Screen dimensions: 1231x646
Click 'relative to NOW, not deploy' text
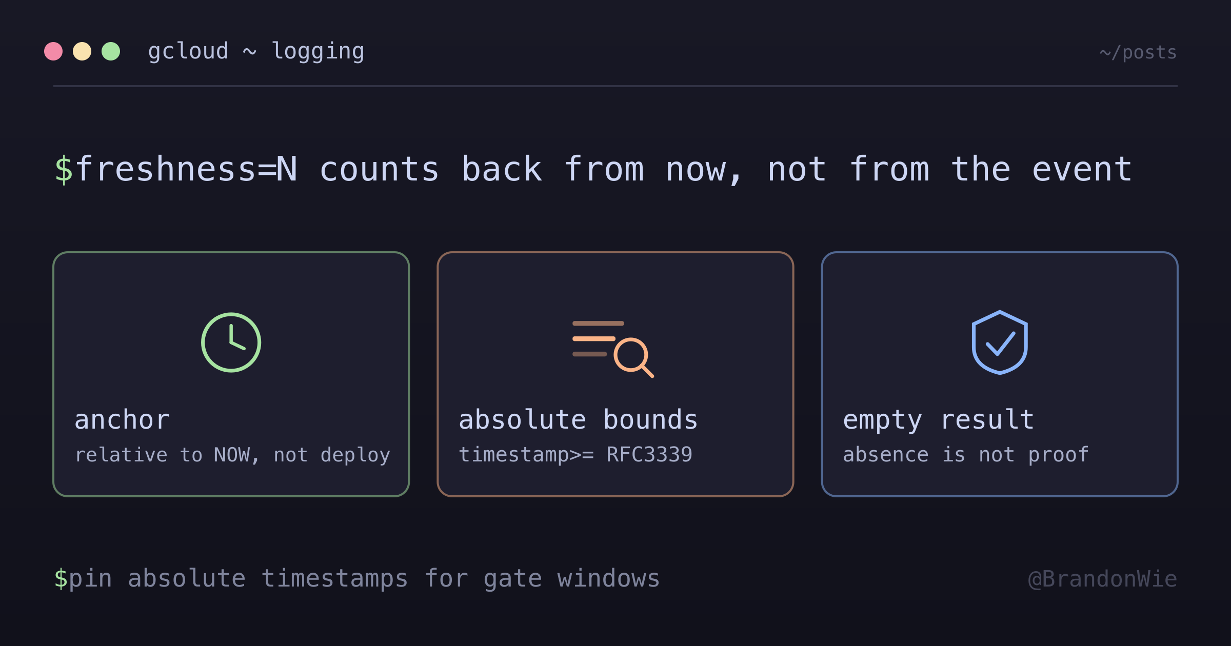click(232, 455)
